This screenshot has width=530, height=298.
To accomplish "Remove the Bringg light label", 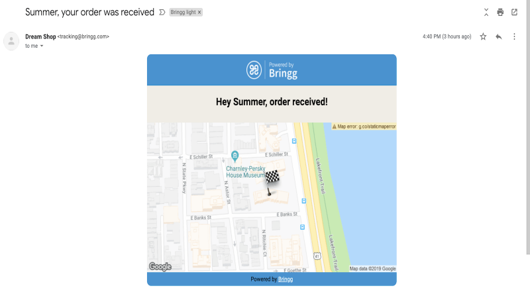I will click(199, 12).
